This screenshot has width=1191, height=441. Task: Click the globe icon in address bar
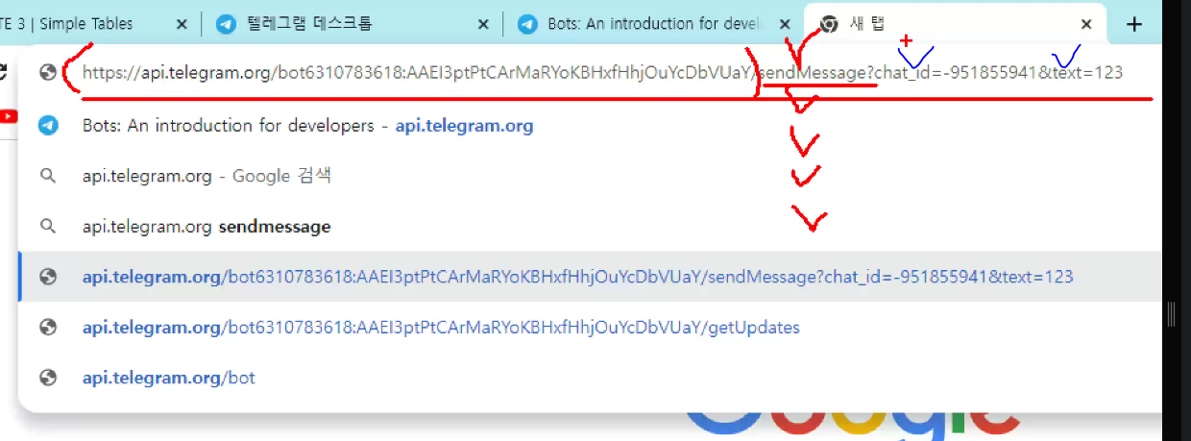(x=48, y=72)
